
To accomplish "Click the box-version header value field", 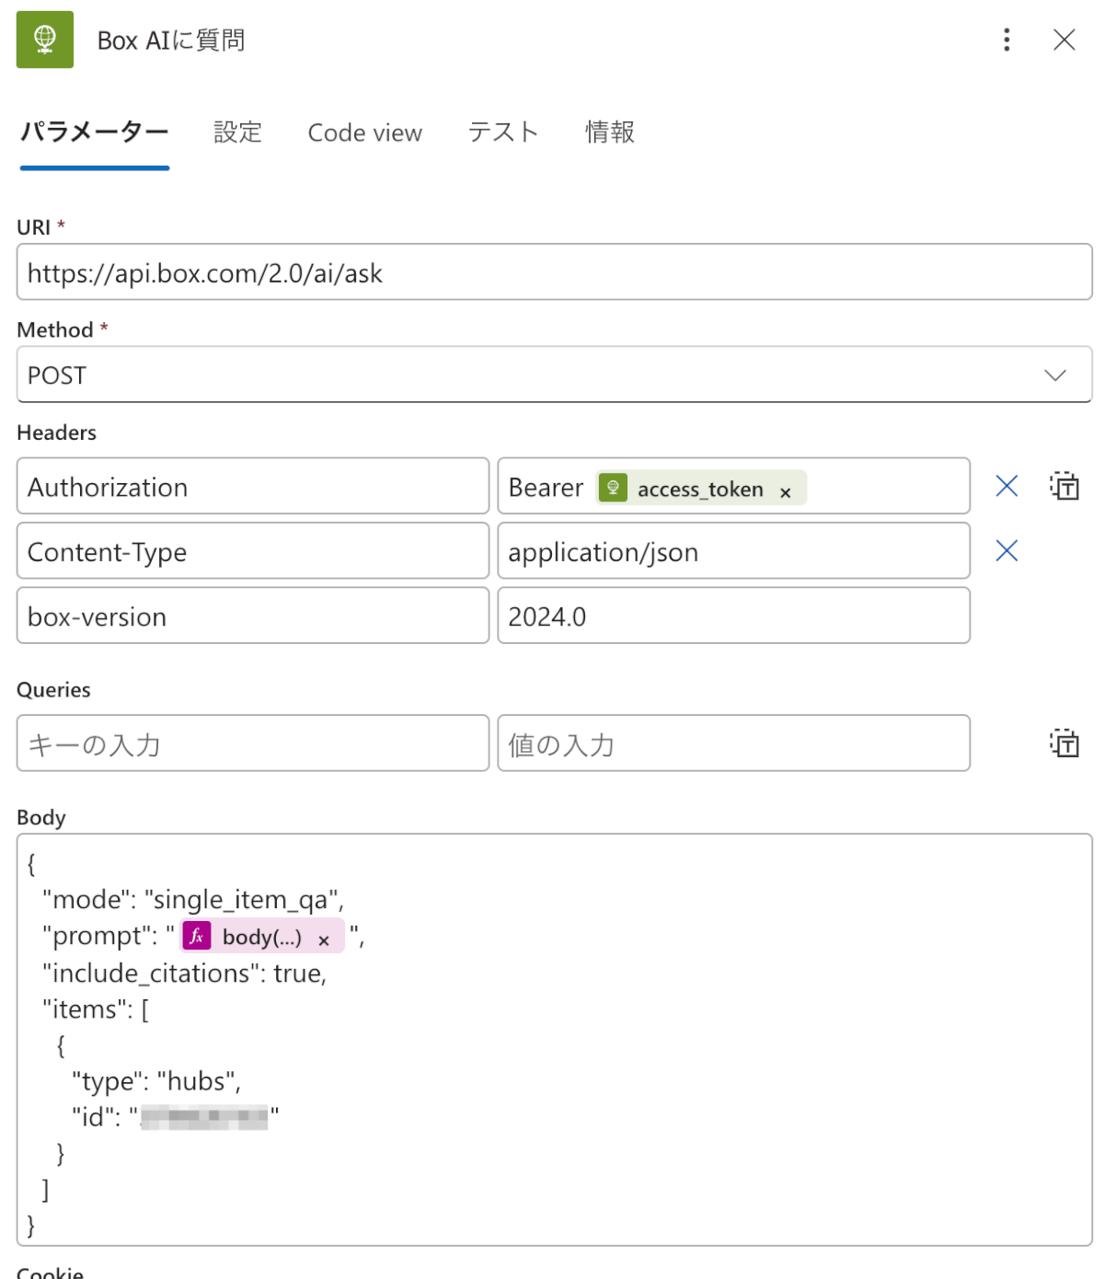I will pos(733,616).
